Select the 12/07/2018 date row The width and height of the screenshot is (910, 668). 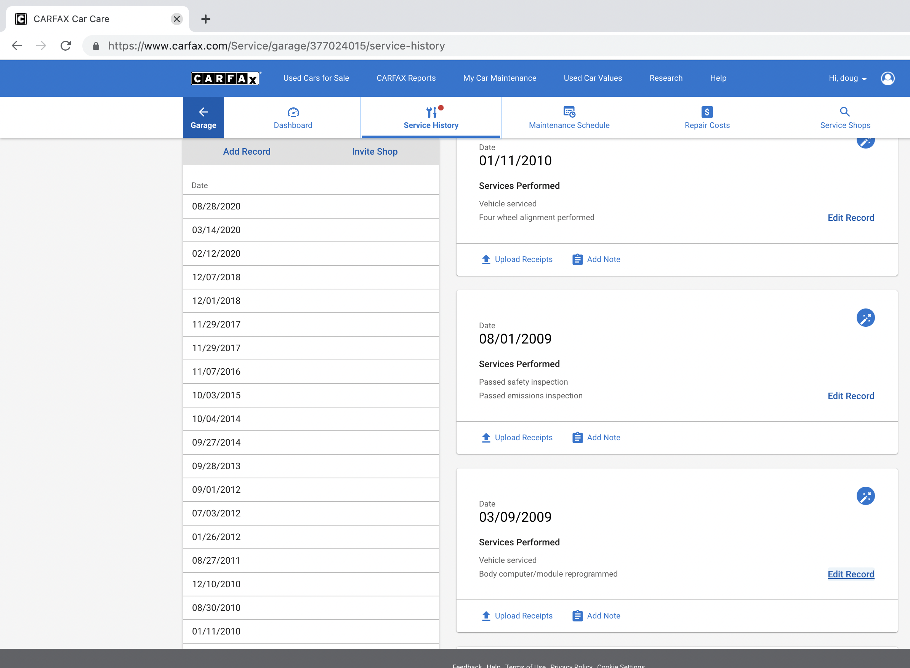point(311,277)
